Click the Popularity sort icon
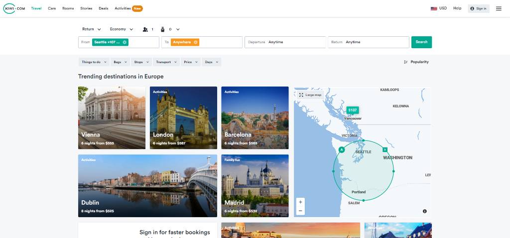Image resolution: width=510 pixels, height=238 pixels. click(406, 62)
